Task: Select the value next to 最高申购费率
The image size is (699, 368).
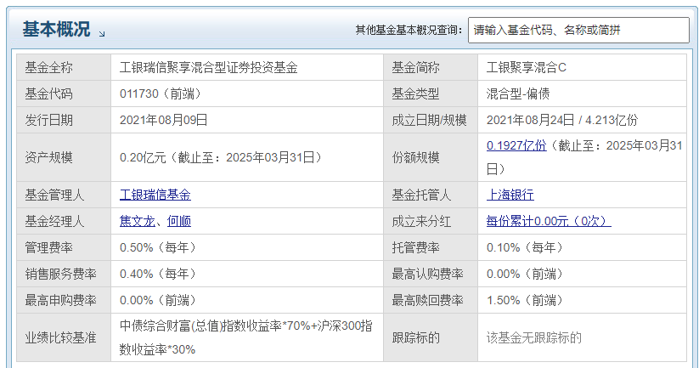Action: tap(158, 300)
